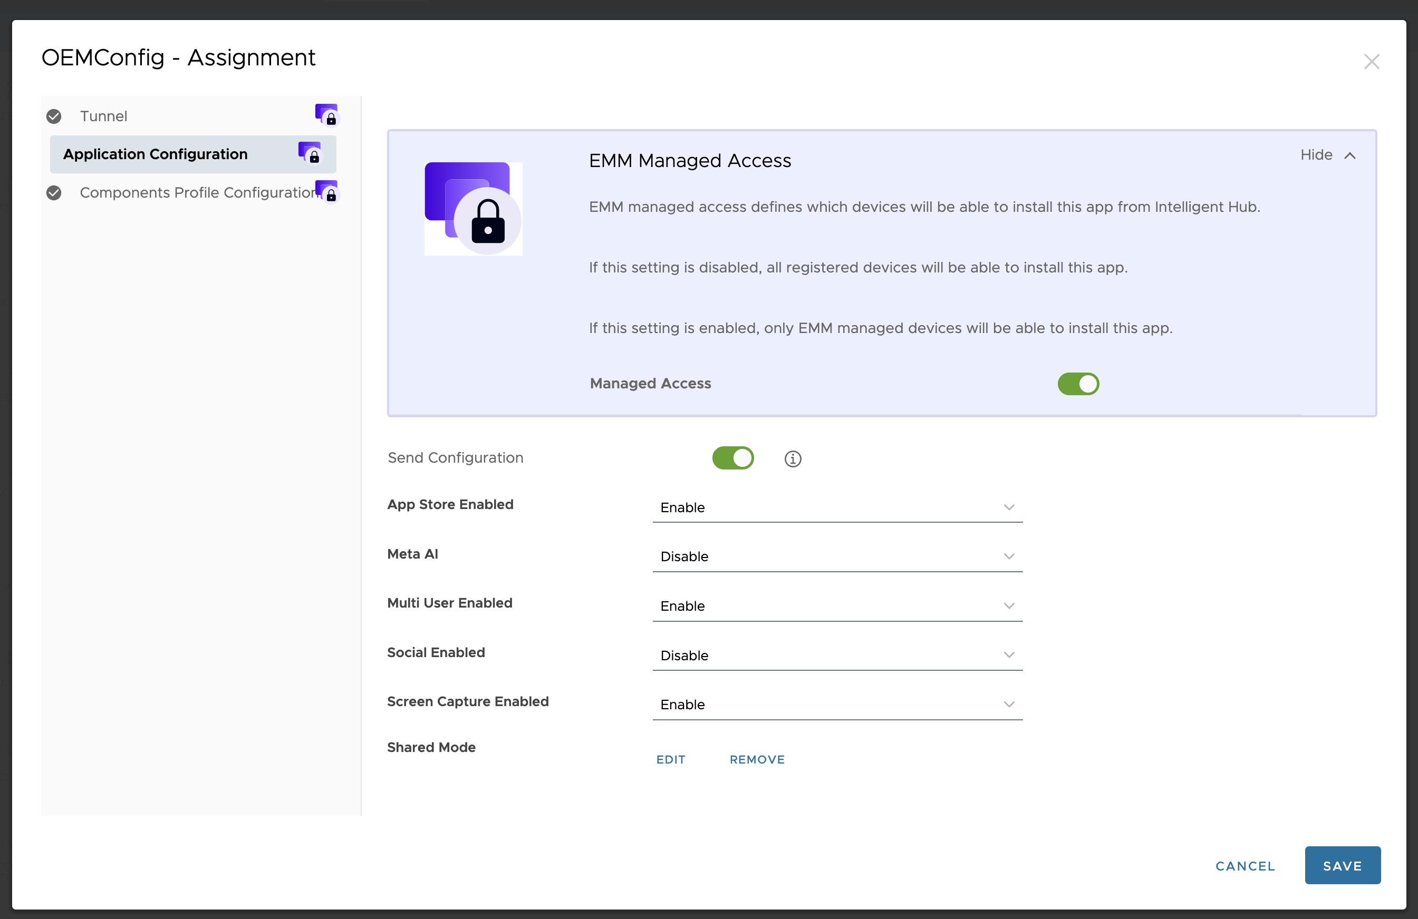The height and width of the screenshot is (919, 1418).
Task: Click the Tunnel completed checkmark icon
Action: pos(54,116)
